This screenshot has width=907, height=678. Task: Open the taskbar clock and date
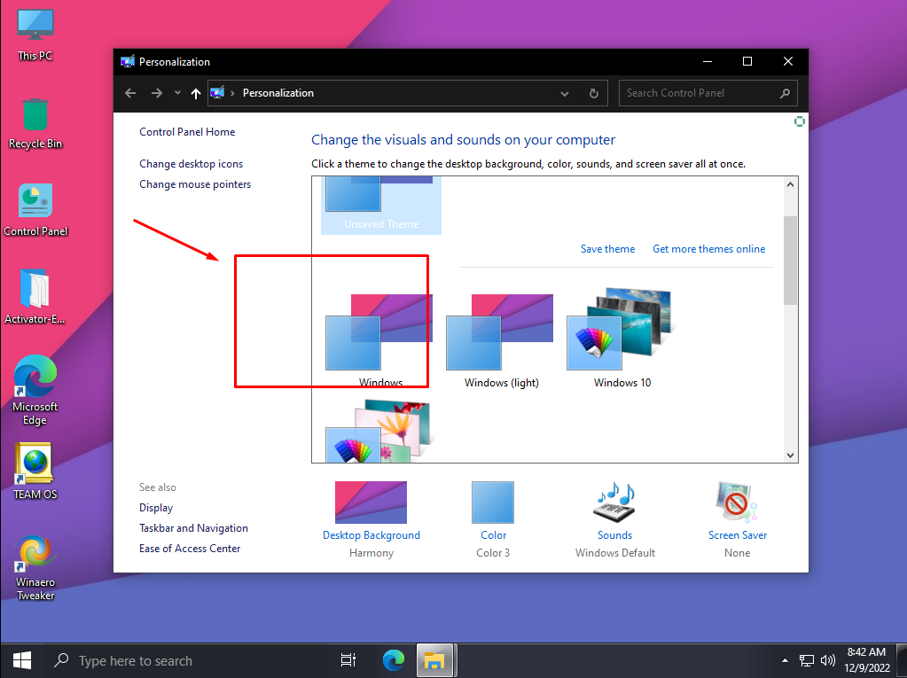[x=866, y=660]
